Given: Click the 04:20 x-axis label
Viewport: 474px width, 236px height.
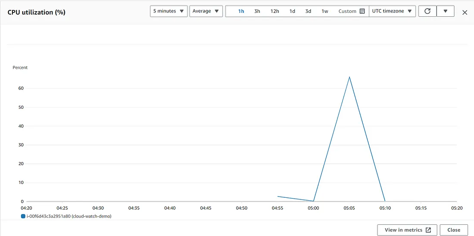Looking at the screenshot, I should pos(27,208).
